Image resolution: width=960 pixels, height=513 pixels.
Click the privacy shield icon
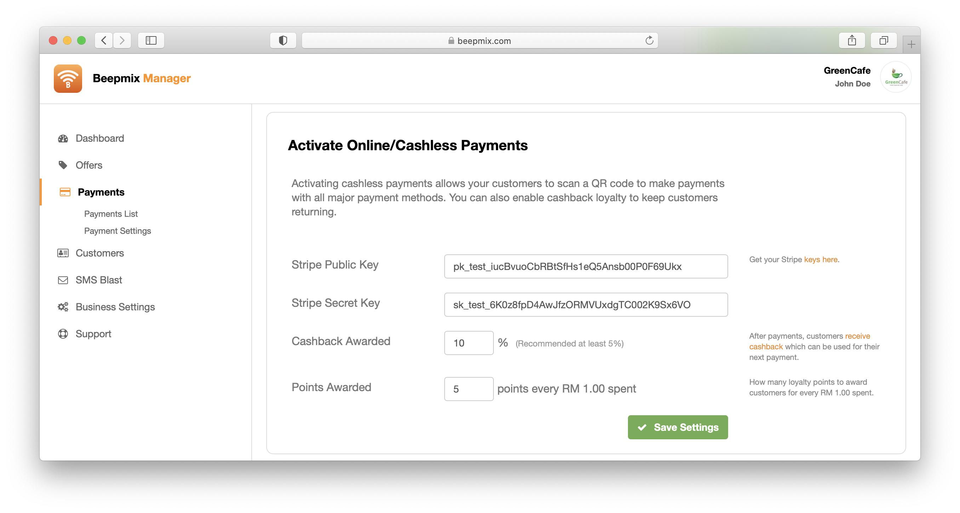(283, 40)
